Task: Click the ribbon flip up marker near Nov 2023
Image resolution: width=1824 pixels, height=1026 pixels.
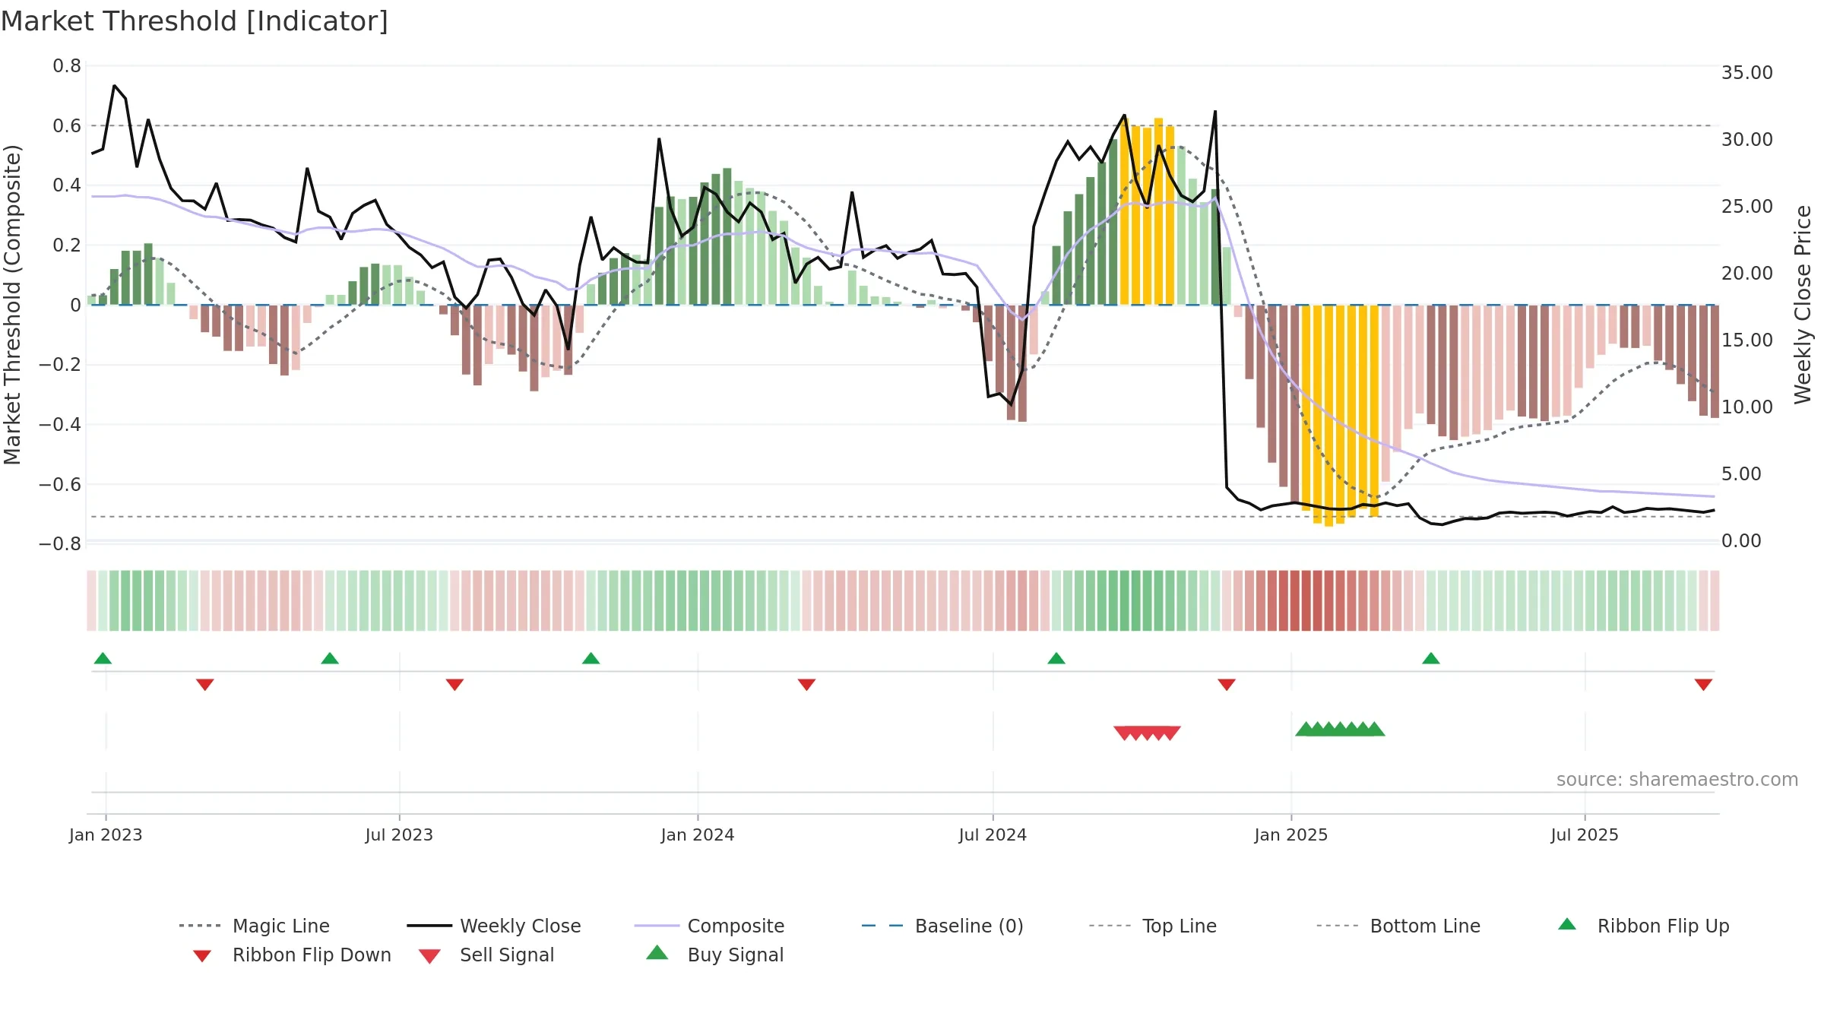Action: point(591,658)
